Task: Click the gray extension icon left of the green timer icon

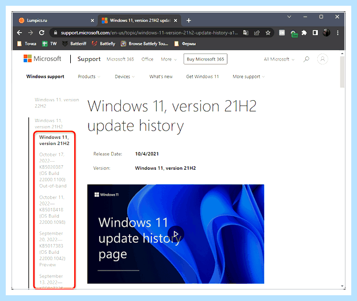Action: pos(282,33)
